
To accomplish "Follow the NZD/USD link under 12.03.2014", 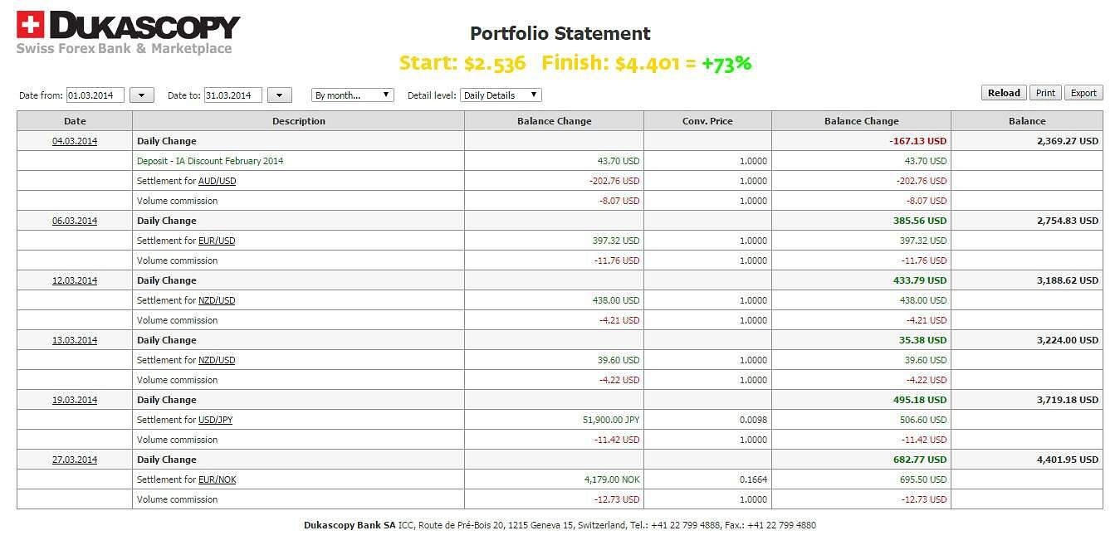I will tap(217, 300).
